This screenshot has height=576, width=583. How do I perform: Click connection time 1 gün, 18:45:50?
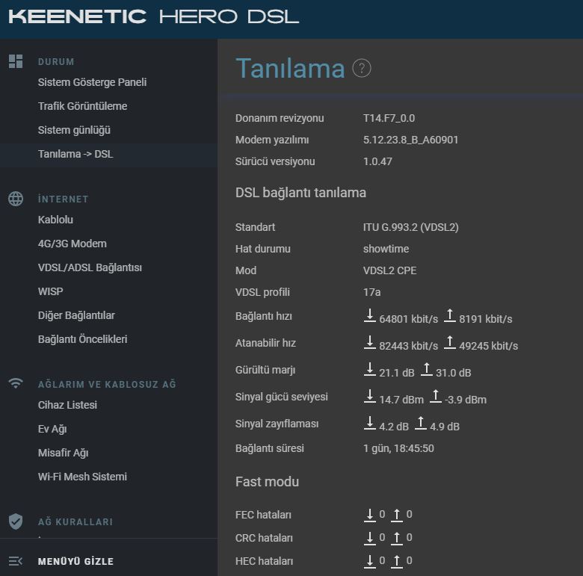[398, 448]
